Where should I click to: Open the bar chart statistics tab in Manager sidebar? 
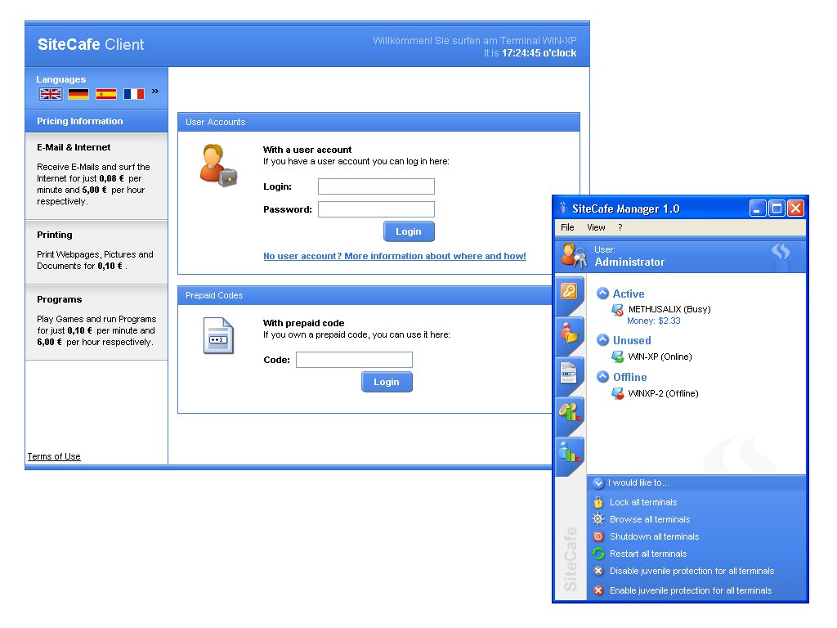tap(570, 453)
